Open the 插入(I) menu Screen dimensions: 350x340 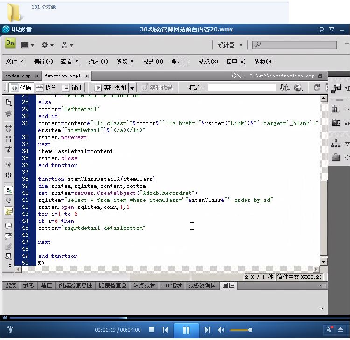coord(98,62)
